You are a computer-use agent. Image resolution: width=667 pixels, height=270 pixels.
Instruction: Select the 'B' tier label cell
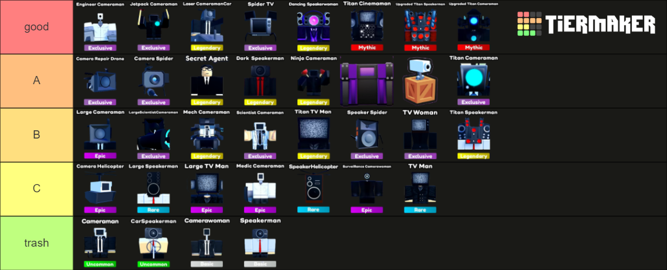[x=36, y=135]
